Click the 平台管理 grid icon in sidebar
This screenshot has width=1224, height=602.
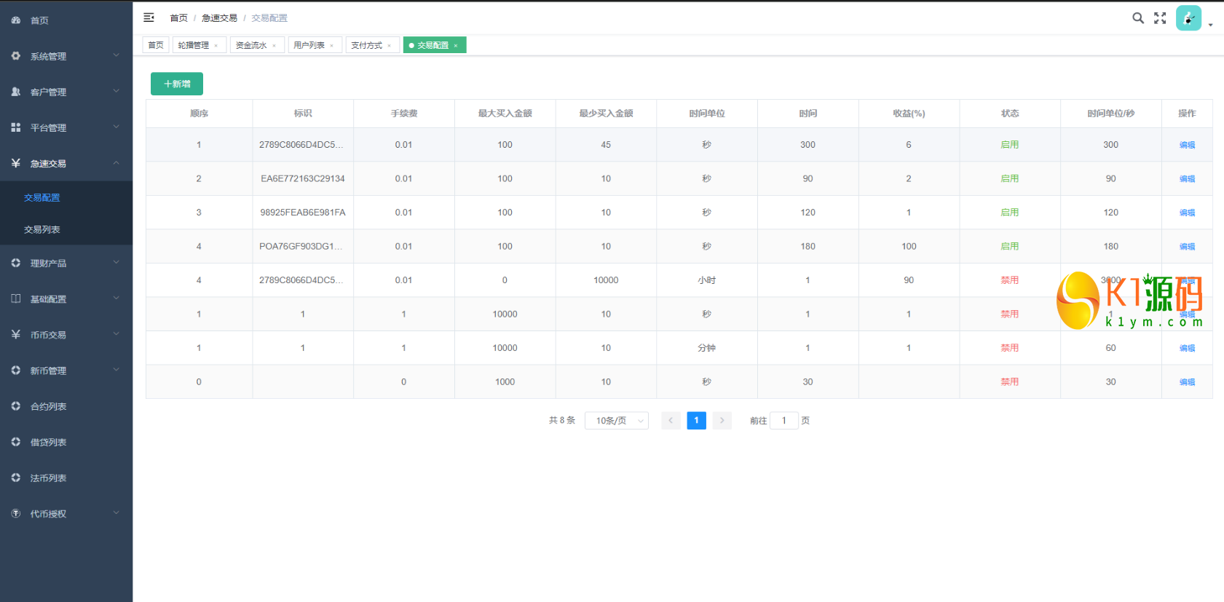[16, 127]
